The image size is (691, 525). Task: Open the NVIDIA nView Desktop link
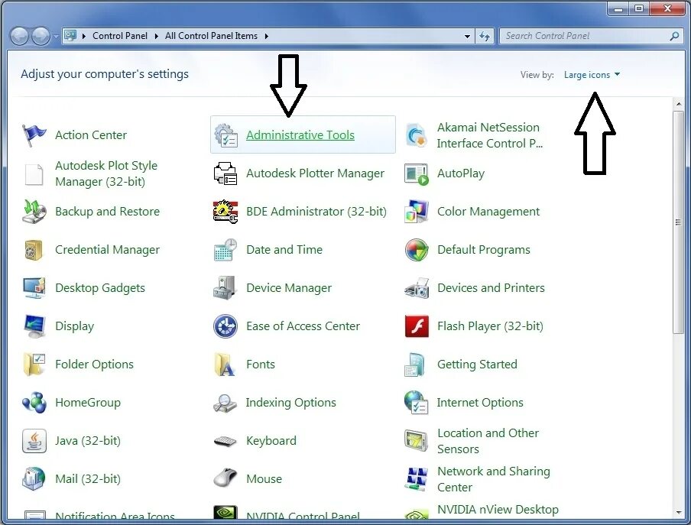pyautogui.click(x=498, y=510)
